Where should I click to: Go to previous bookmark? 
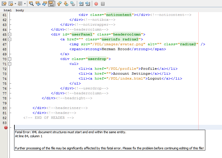[x=59, y=4]
